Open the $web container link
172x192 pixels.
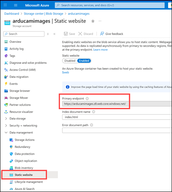click(x=65, y=72)
